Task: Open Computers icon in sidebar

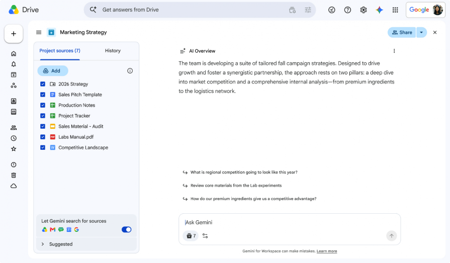Action: click(x=14, y=112)
